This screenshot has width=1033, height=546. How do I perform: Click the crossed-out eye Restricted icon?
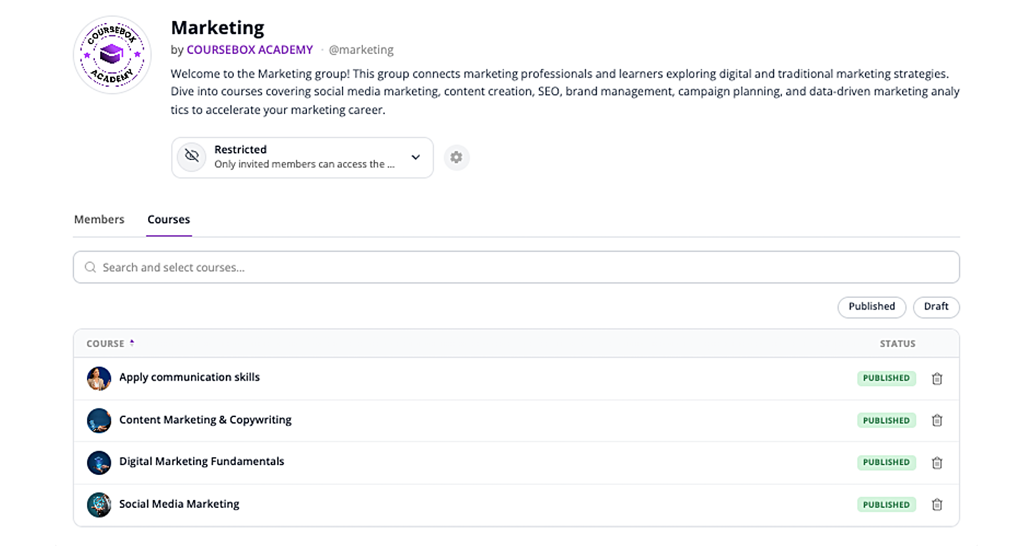tap(192, 157)
